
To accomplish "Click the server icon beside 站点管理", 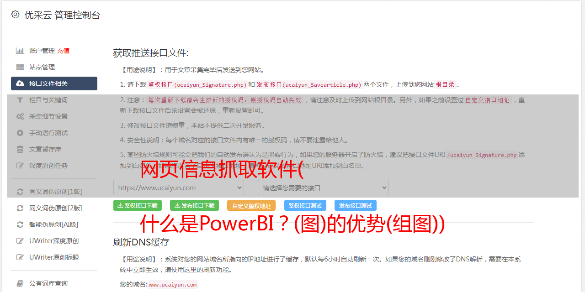I will 20,67.
